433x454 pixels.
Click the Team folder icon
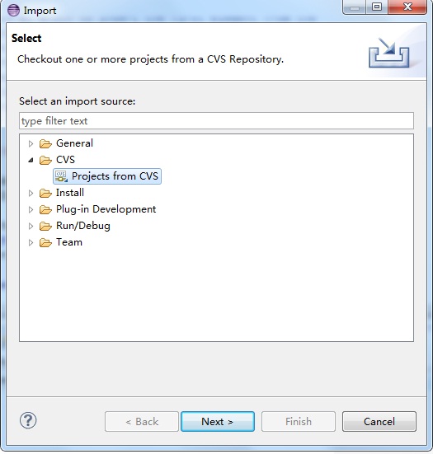coord(45,242)
